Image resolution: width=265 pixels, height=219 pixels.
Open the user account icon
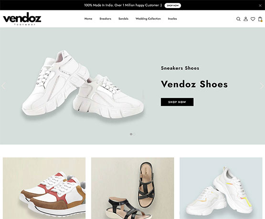click(245, 19)
